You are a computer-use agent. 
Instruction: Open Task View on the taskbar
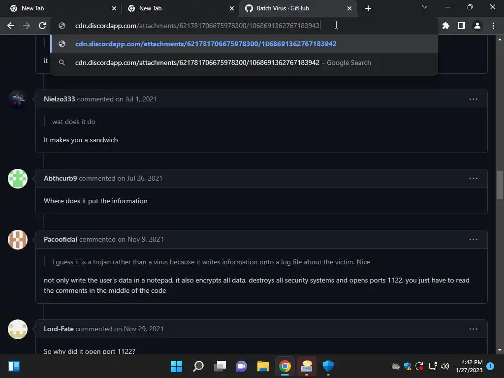click(220, 366)
